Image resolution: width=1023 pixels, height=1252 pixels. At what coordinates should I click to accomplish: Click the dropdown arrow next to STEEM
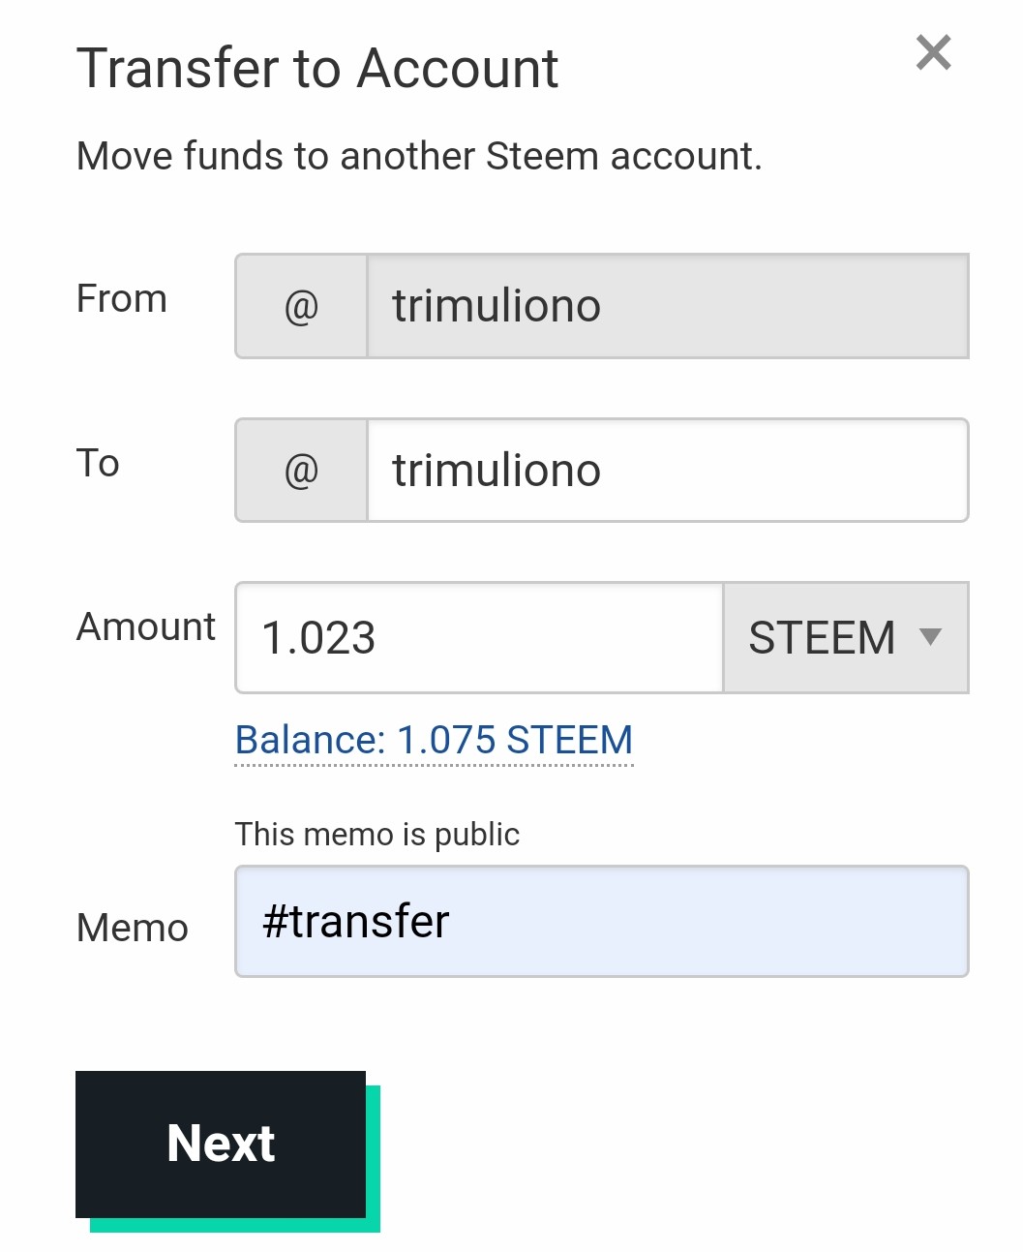(930, 636)
